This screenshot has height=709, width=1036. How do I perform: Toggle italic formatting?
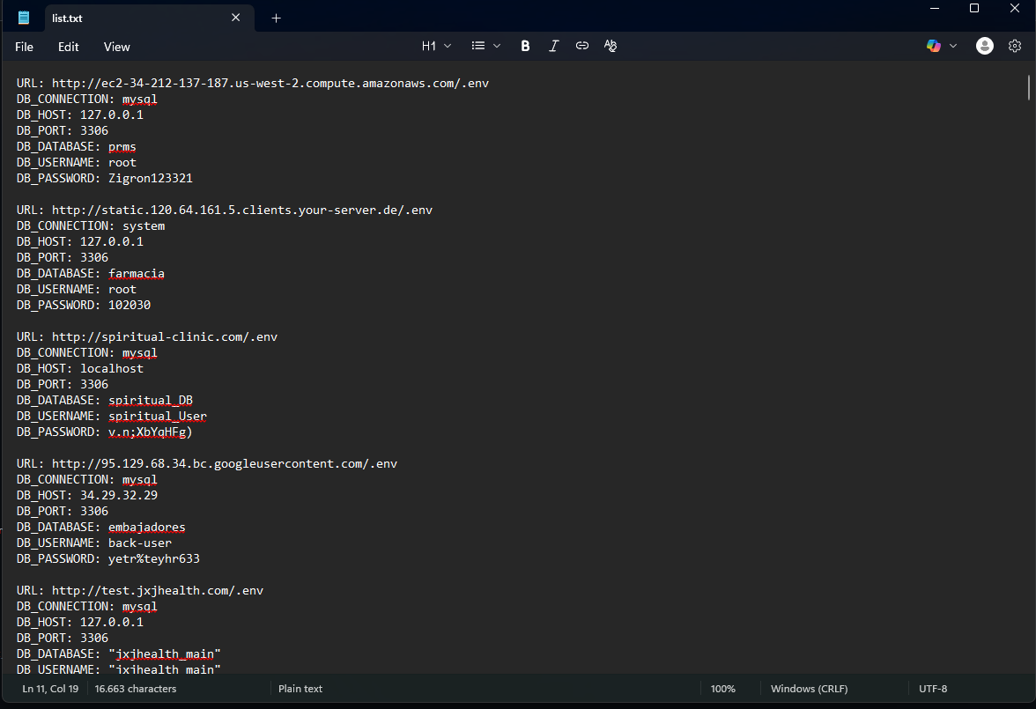553,46
